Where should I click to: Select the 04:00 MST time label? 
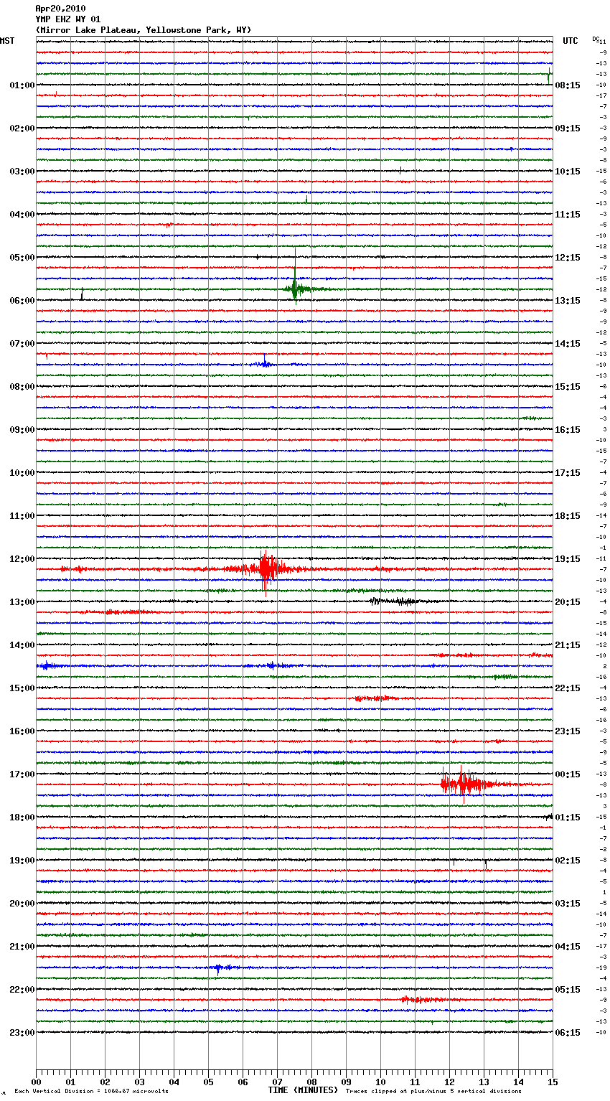point(22,215)
